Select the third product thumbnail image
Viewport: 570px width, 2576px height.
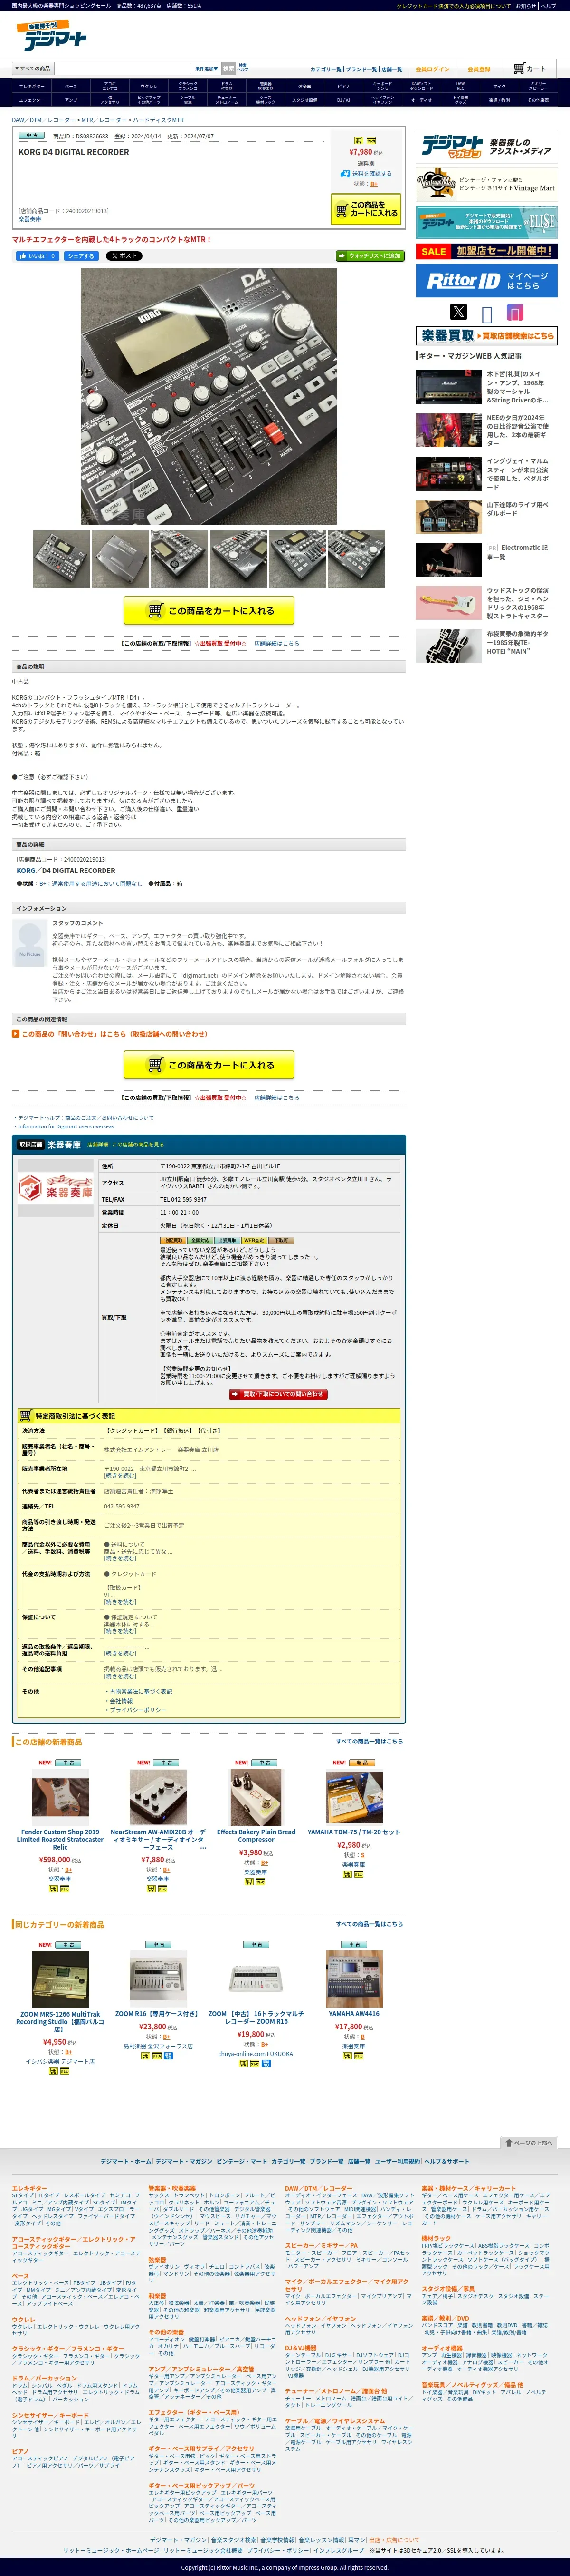point(180,558)
